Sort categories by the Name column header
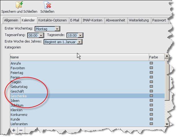177x137 pixels. point(80,57)
